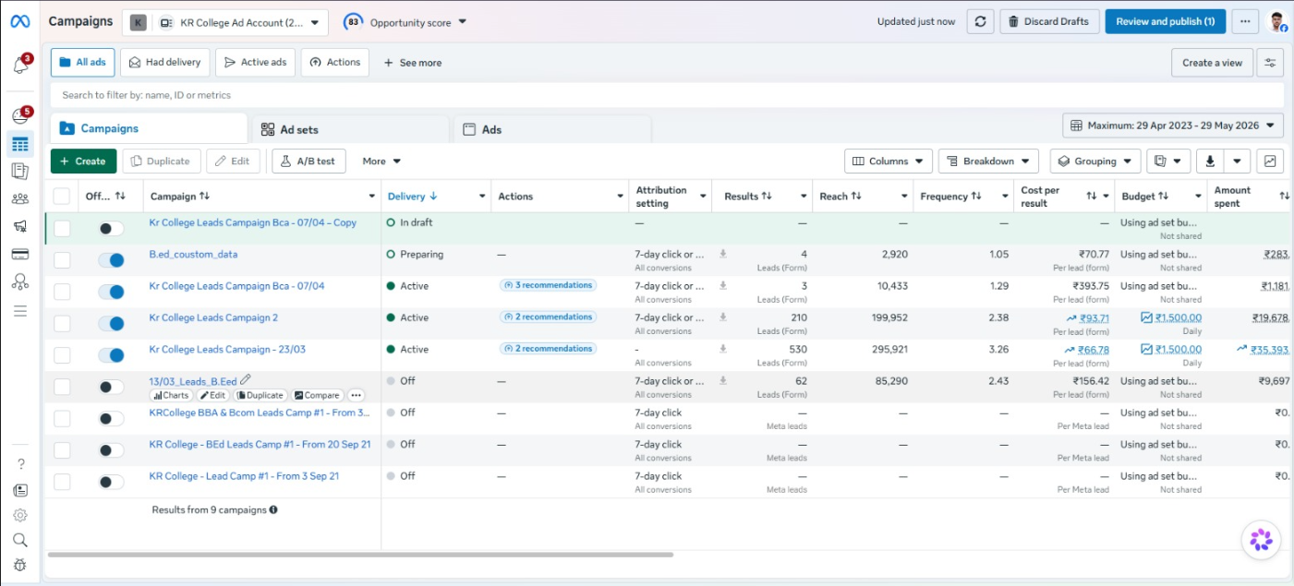Open the Breakdown dropdown

[x=988, y=161]
